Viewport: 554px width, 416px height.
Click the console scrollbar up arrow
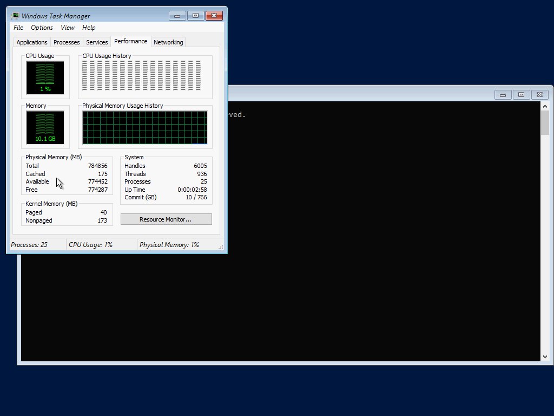[x=545, y=106]
